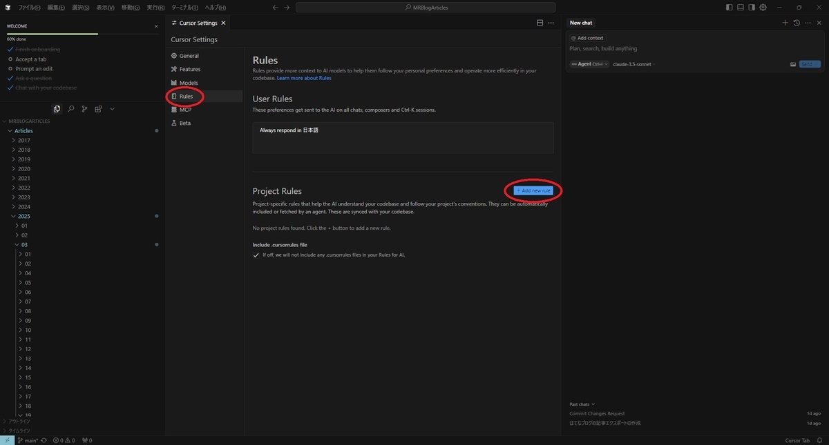Open settings gear in title bar
The image size is (829, 445).
(x=763, y=8)
